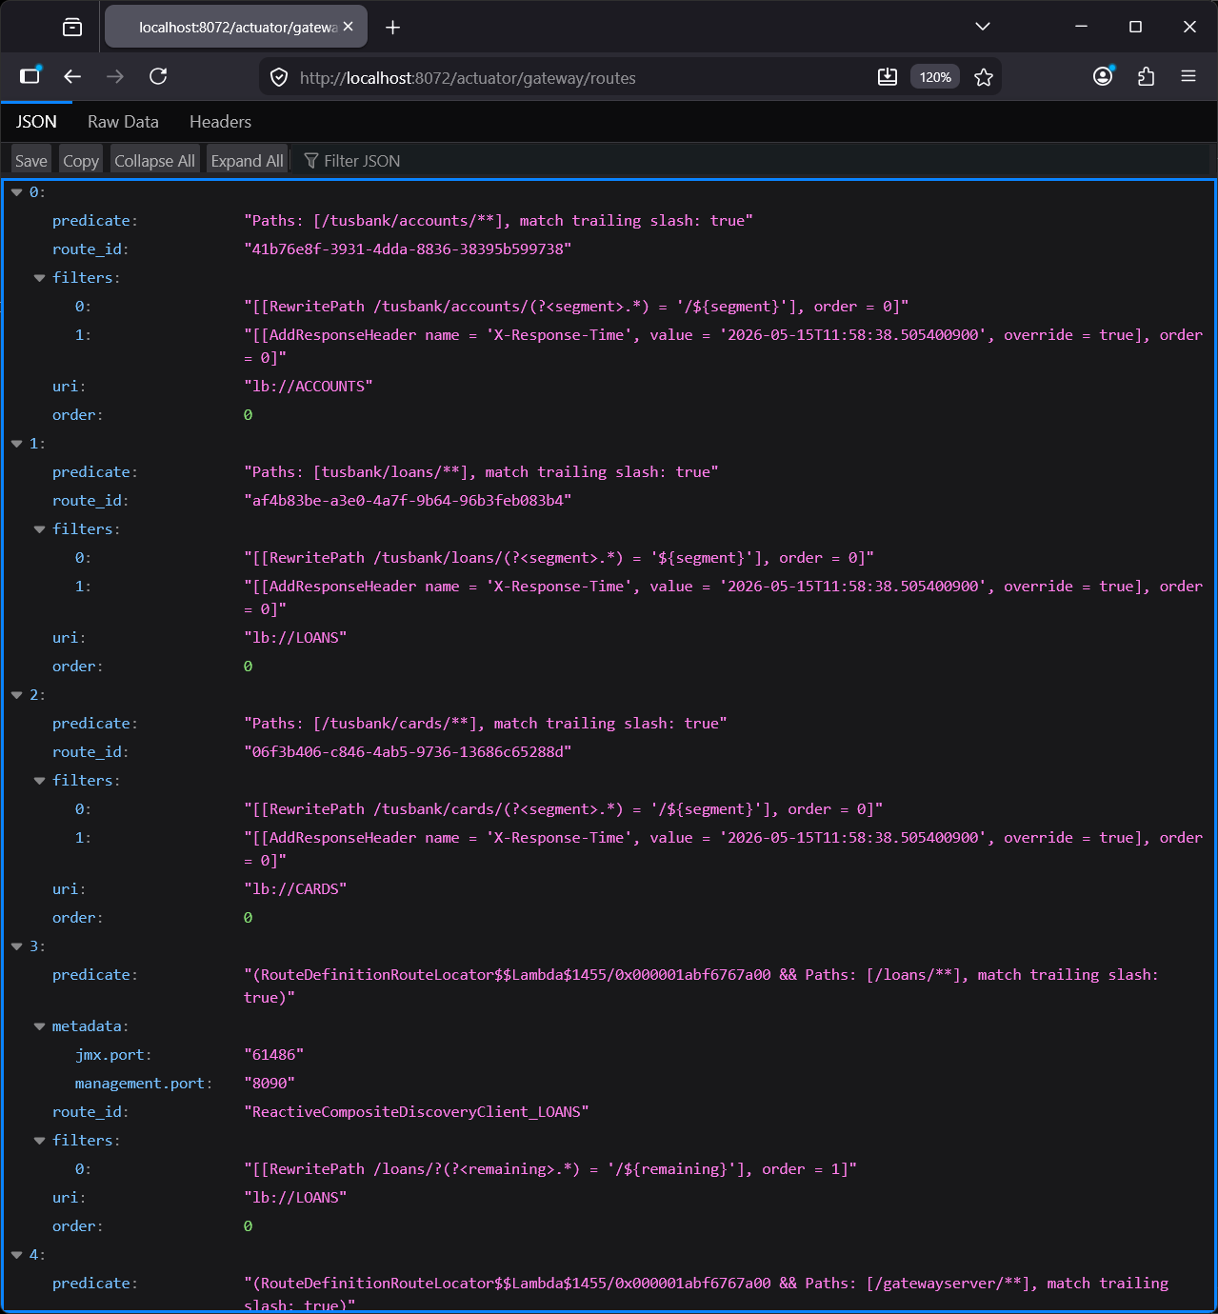
Task: Select route_id "af4b83be-a3e0-4a7f-9b64-96b3feb083b4"
Action: coord(408,501)
